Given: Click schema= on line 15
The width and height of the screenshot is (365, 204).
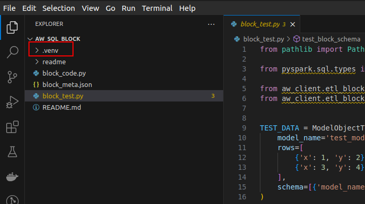Looking at the screenshot, I should pos(293,187).
